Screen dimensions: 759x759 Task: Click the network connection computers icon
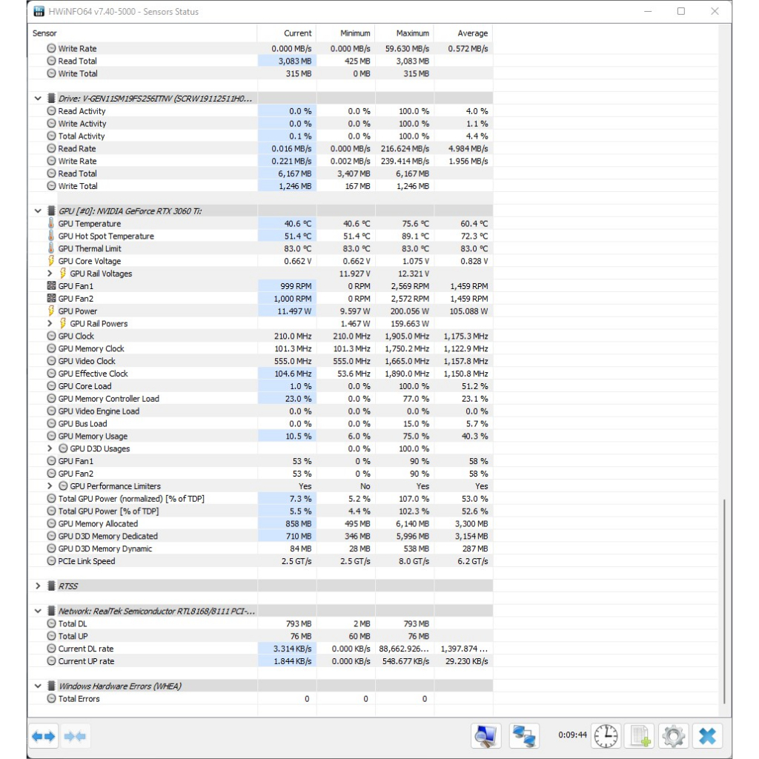tap(524, 736)
